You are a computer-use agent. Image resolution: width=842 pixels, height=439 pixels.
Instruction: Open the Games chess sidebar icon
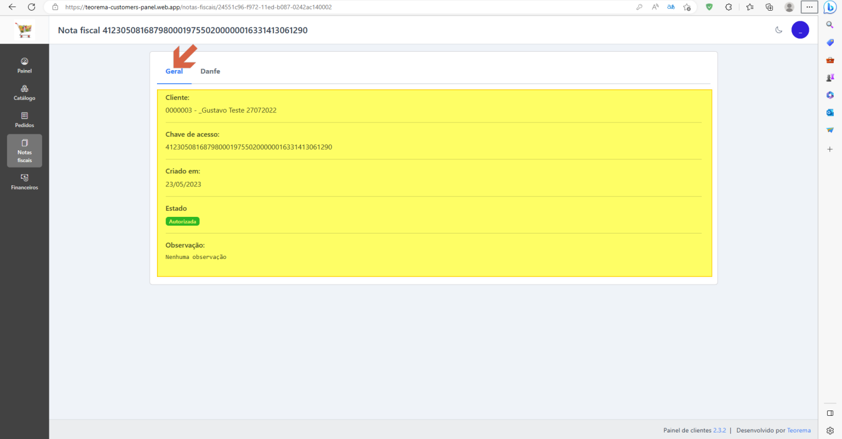pos(830,78)
